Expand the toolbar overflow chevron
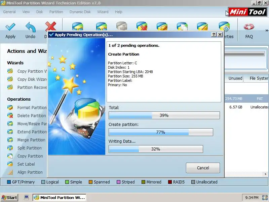Screen dimensions: 269x202 point(267,30)
